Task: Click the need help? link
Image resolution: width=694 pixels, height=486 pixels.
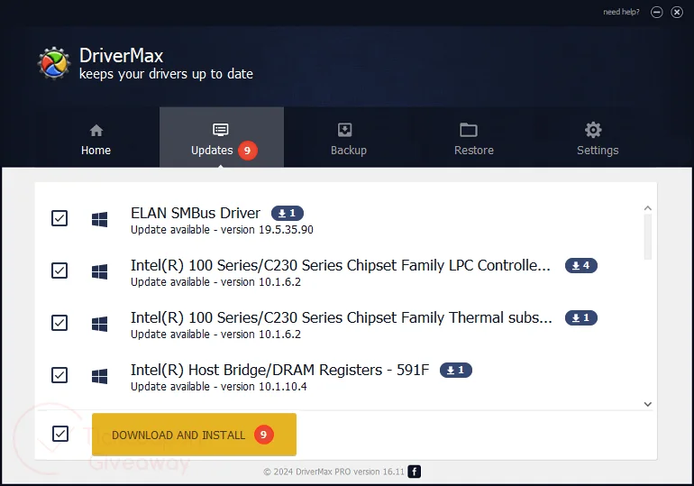Action: pos(621,12)
